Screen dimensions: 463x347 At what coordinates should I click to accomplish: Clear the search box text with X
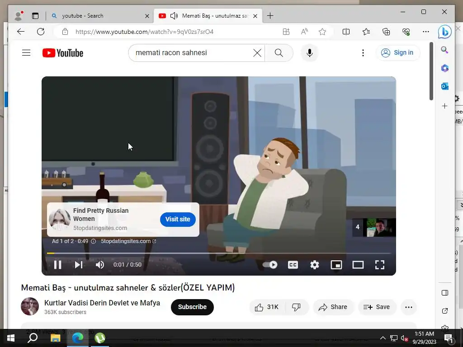(257, 53)
